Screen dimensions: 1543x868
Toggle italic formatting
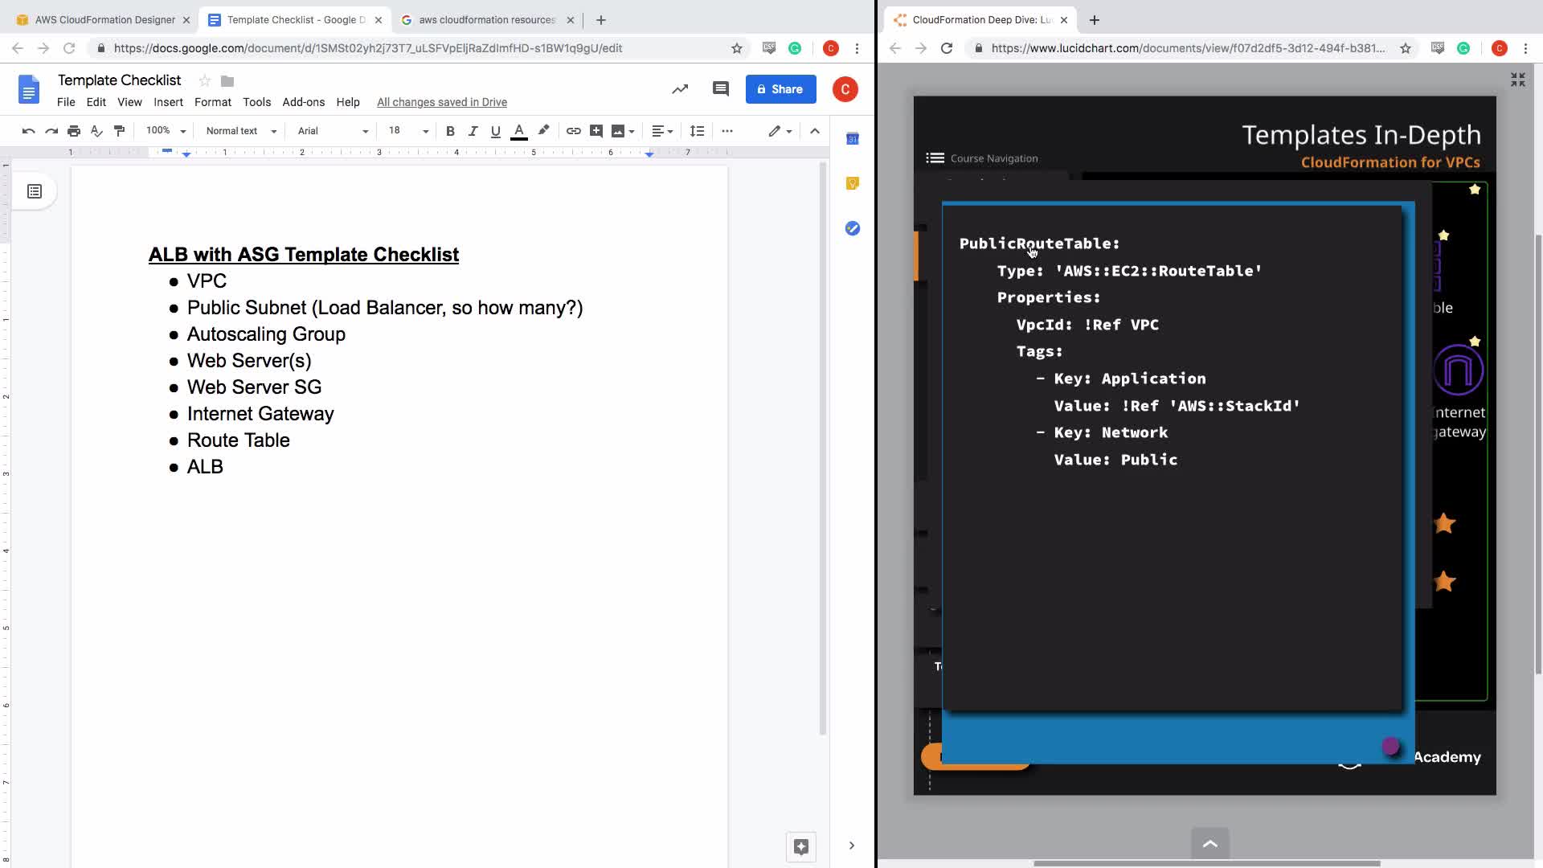tap(473, 131)
